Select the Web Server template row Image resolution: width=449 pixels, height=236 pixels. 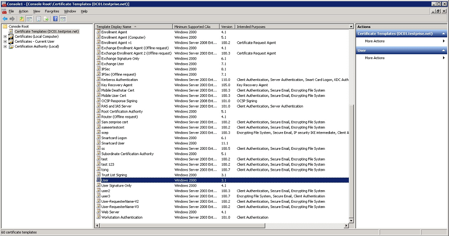(109, 212)
